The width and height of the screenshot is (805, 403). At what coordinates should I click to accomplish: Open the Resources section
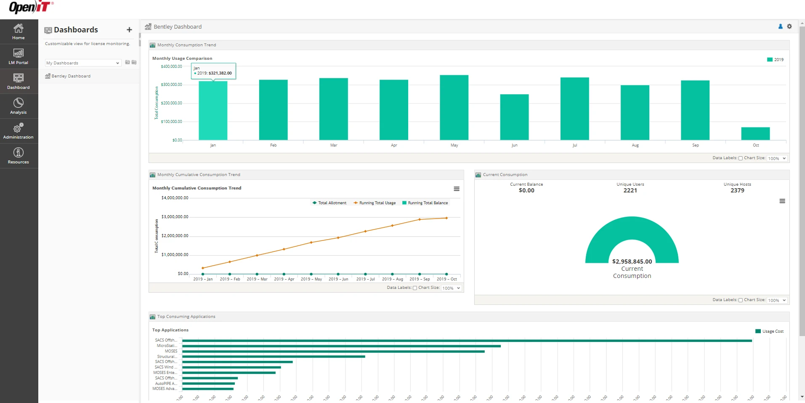point(19,156)
